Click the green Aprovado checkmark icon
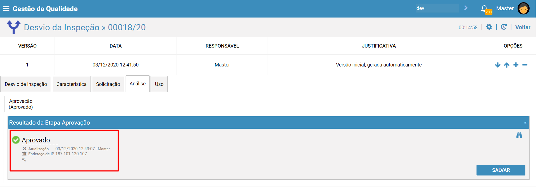This screenshot has height=188, width=536. (16, 140)
